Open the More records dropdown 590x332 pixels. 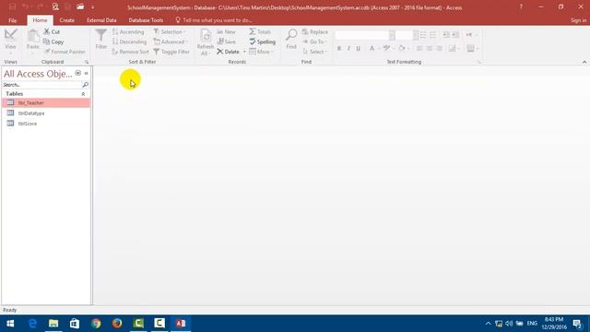(261, 52)
